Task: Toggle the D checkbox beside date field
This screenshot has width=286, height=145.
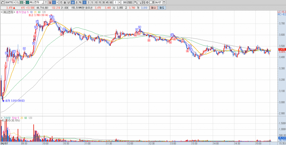Action: (151, 2)
